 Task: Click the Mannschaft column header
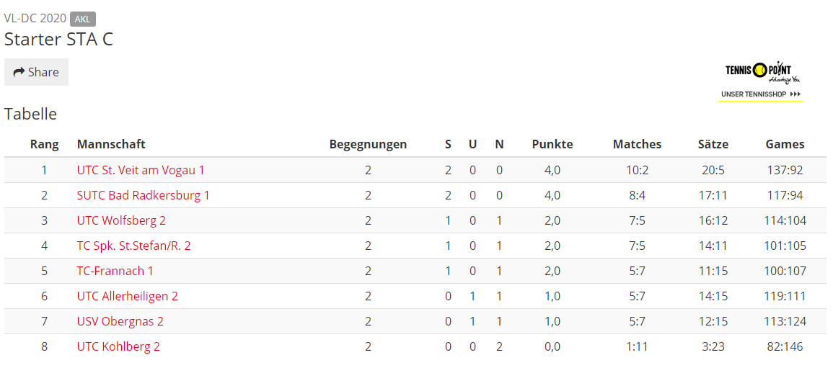point(111,144)
